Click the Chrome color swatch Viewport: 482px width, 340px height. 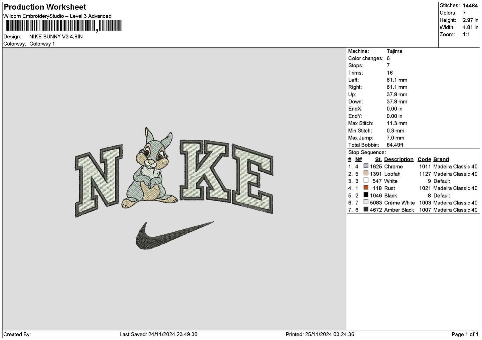(366, 166)
